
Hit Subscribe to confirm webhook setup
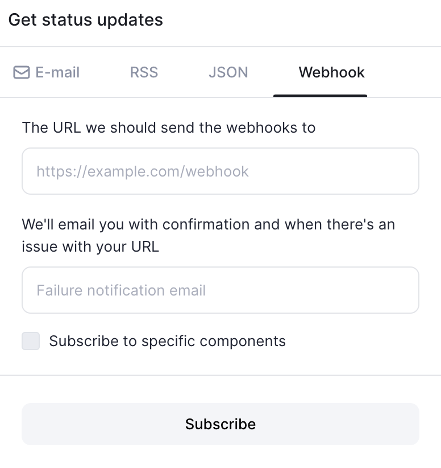click(220, 424)
